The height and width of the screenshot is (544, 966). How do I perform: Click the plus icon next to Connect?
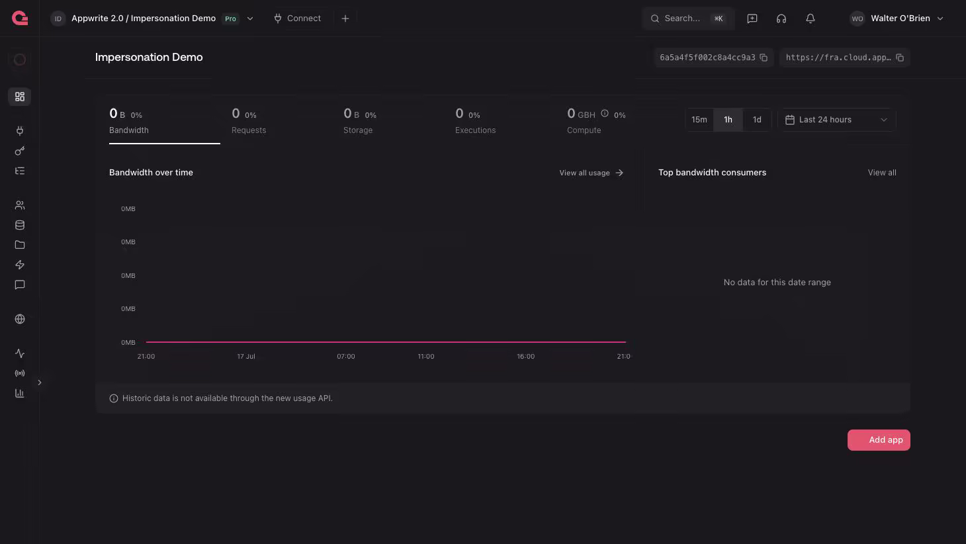coord(345,19)
